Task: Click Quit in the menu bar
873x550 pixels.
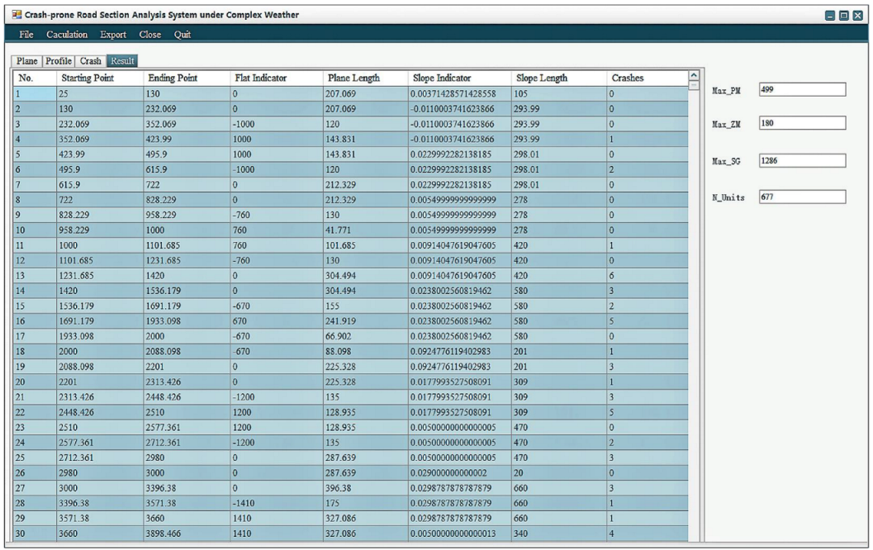Action: (x=182, y=35)
